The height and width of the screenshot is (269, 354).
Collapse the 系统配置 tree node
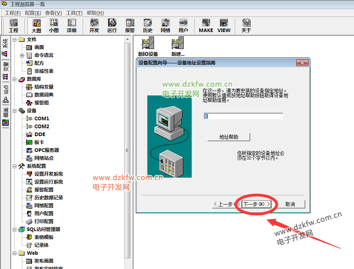coord(15,166)
